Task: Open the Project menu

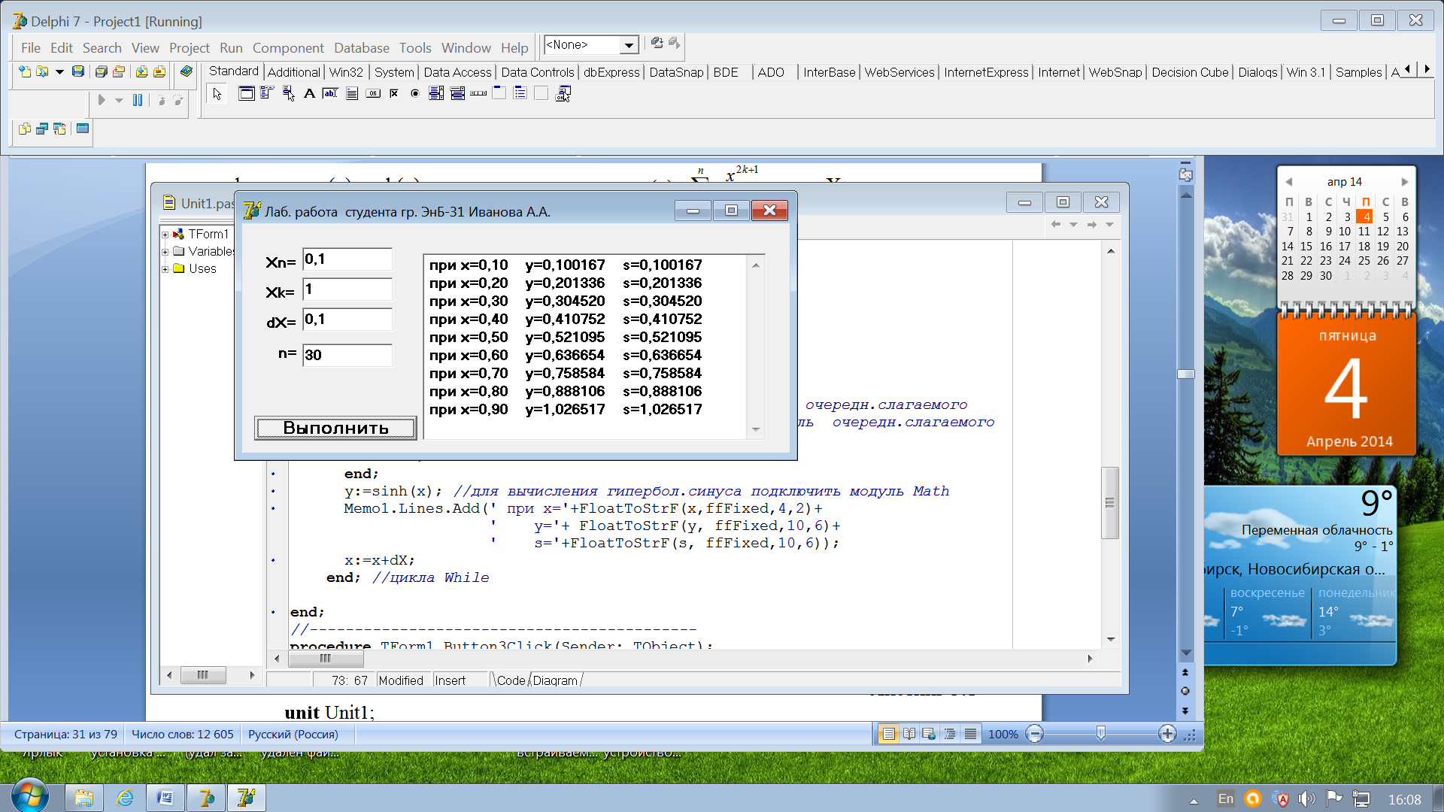Action: pos(189,48)
